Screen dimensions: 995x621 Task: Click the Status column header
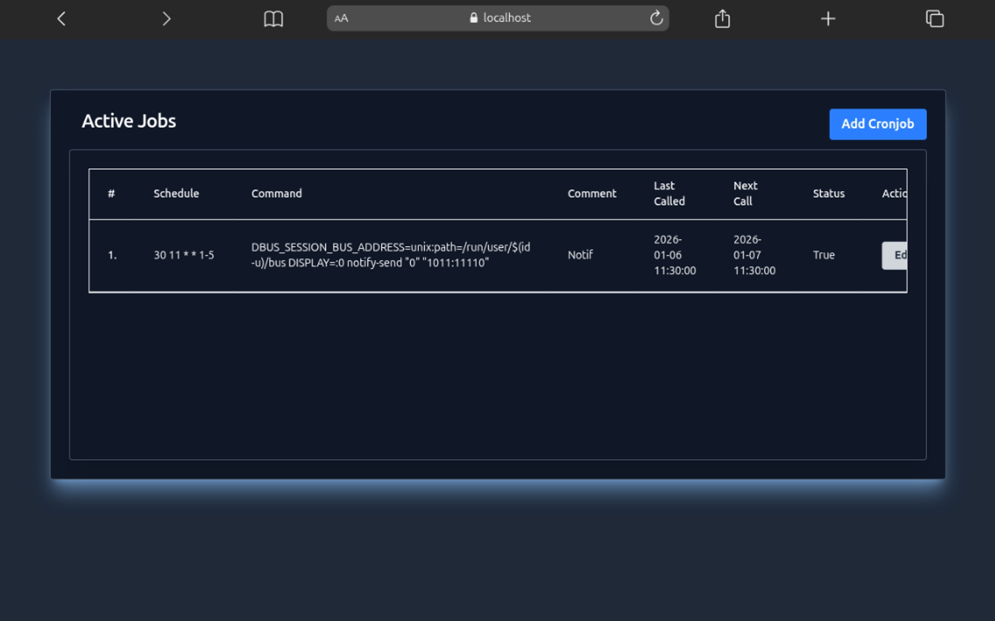pyautogui.click(x=828, y=193)
